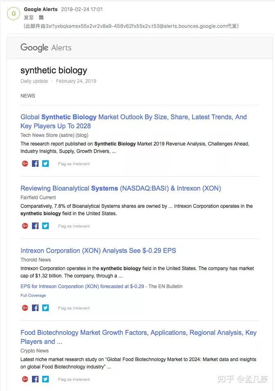Open EPS for Intrexon forecasted link
The height and width of the screenshot is (391, 275).
coord(82,286)
